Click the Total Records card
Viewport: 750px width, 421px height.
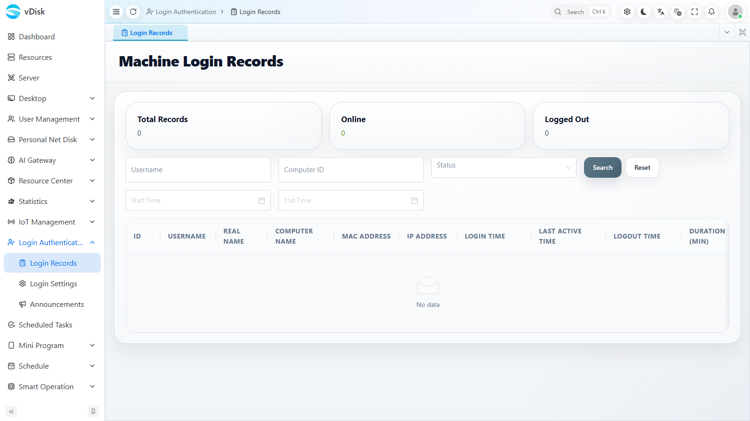click(224, 126)
